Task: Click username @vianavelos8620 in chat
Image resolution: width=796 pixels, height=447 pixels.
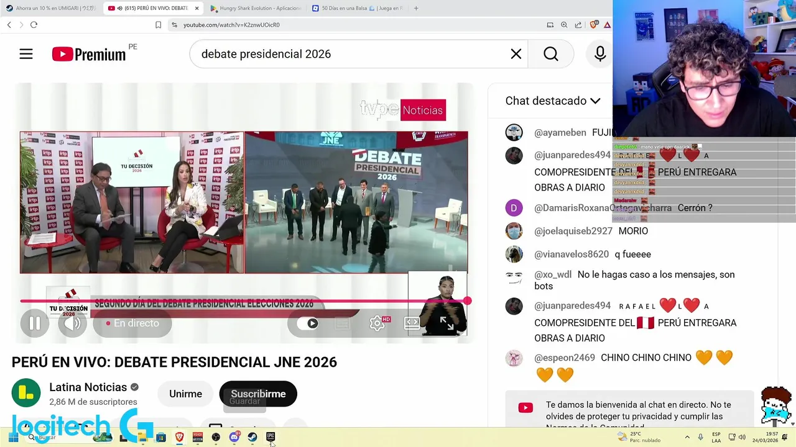Action: (x=572, y=255)
